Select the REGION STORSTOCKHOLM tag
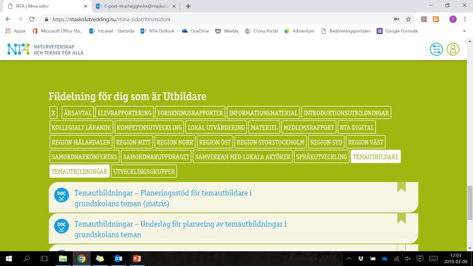473x266 pixels. click(x=270, y=142)
